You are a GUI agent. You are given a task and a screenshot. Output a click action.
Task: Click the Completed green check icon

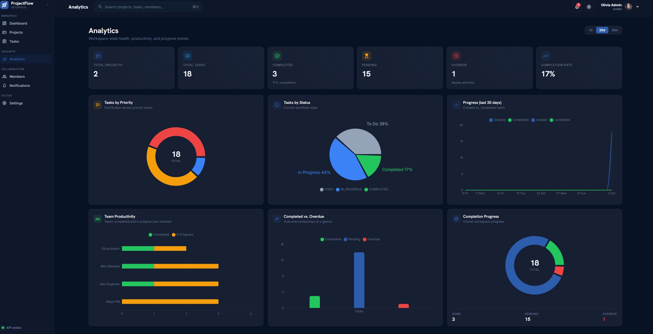click(x=277, y=56)
